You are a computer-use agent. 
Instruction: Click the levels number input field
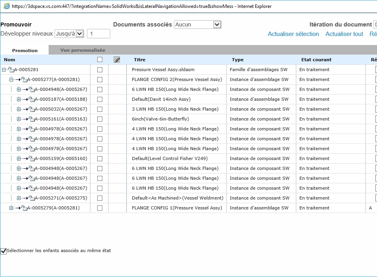98,34
